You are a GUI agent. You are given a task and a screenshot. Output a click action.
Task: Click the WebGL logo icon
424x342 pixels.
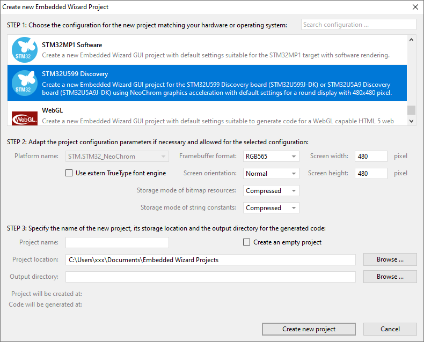coord(24,116)
